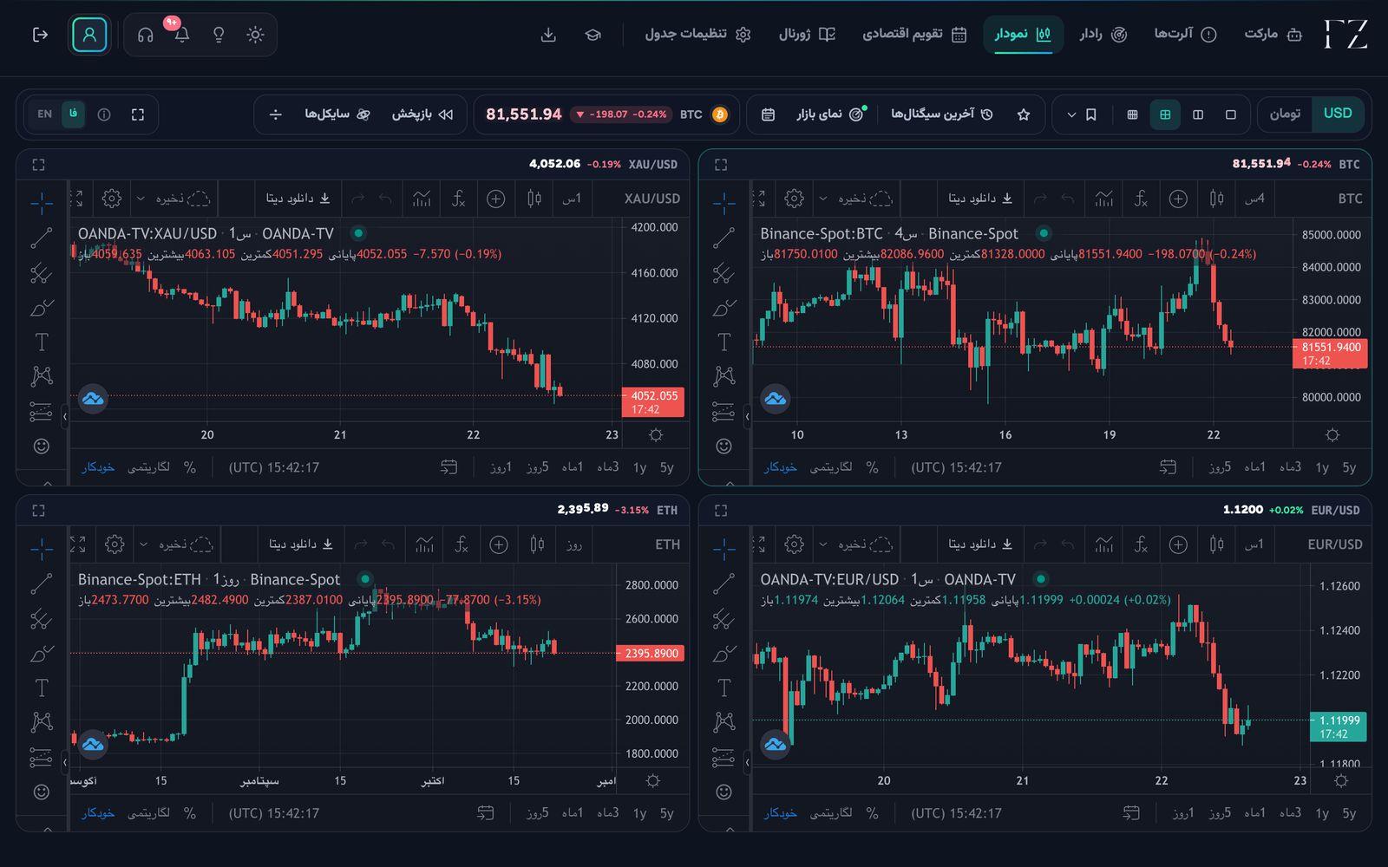Screen dimensions: 1388x867
Task: Select single chart layout icon
Action: pyautogui.click(x=1230, y=114)
